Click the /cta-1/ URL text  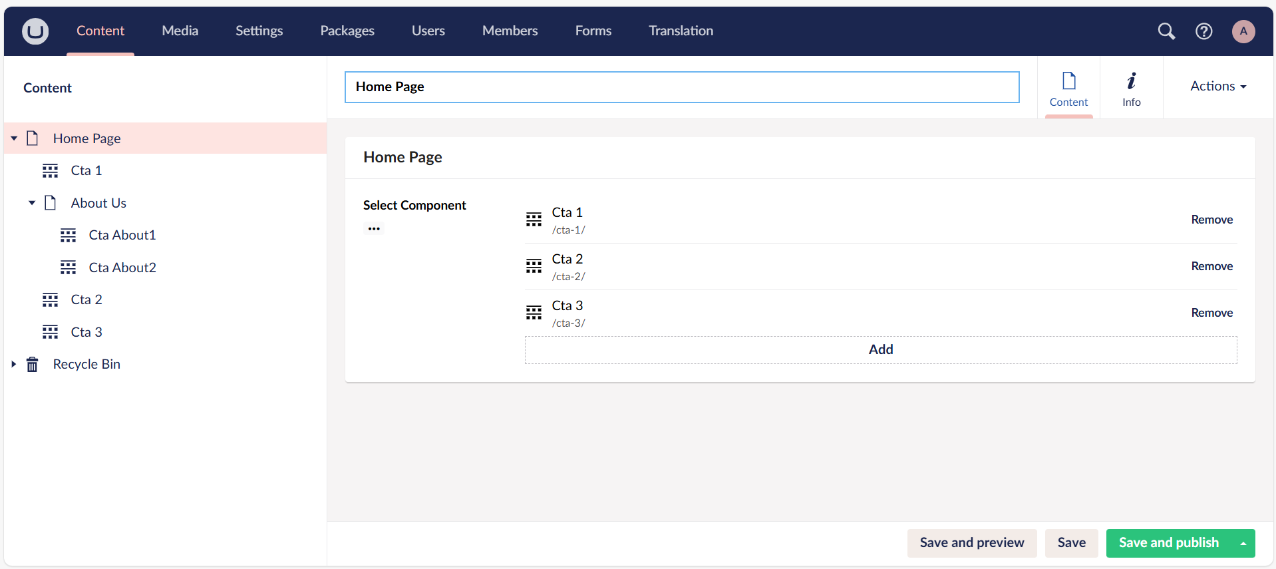pyautogui.click(x=568, y=230)
